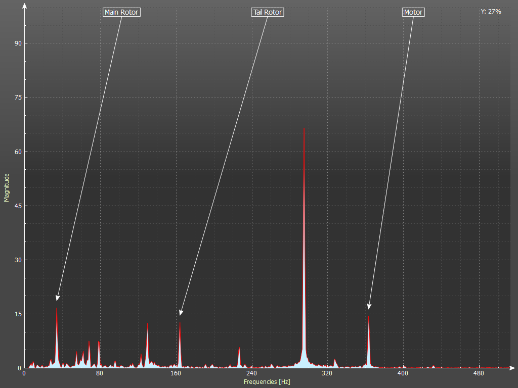This screenshot has width=518, height=388.
Task: Select the Tail Rotor annotation label
Action: [x=267, y=12]
